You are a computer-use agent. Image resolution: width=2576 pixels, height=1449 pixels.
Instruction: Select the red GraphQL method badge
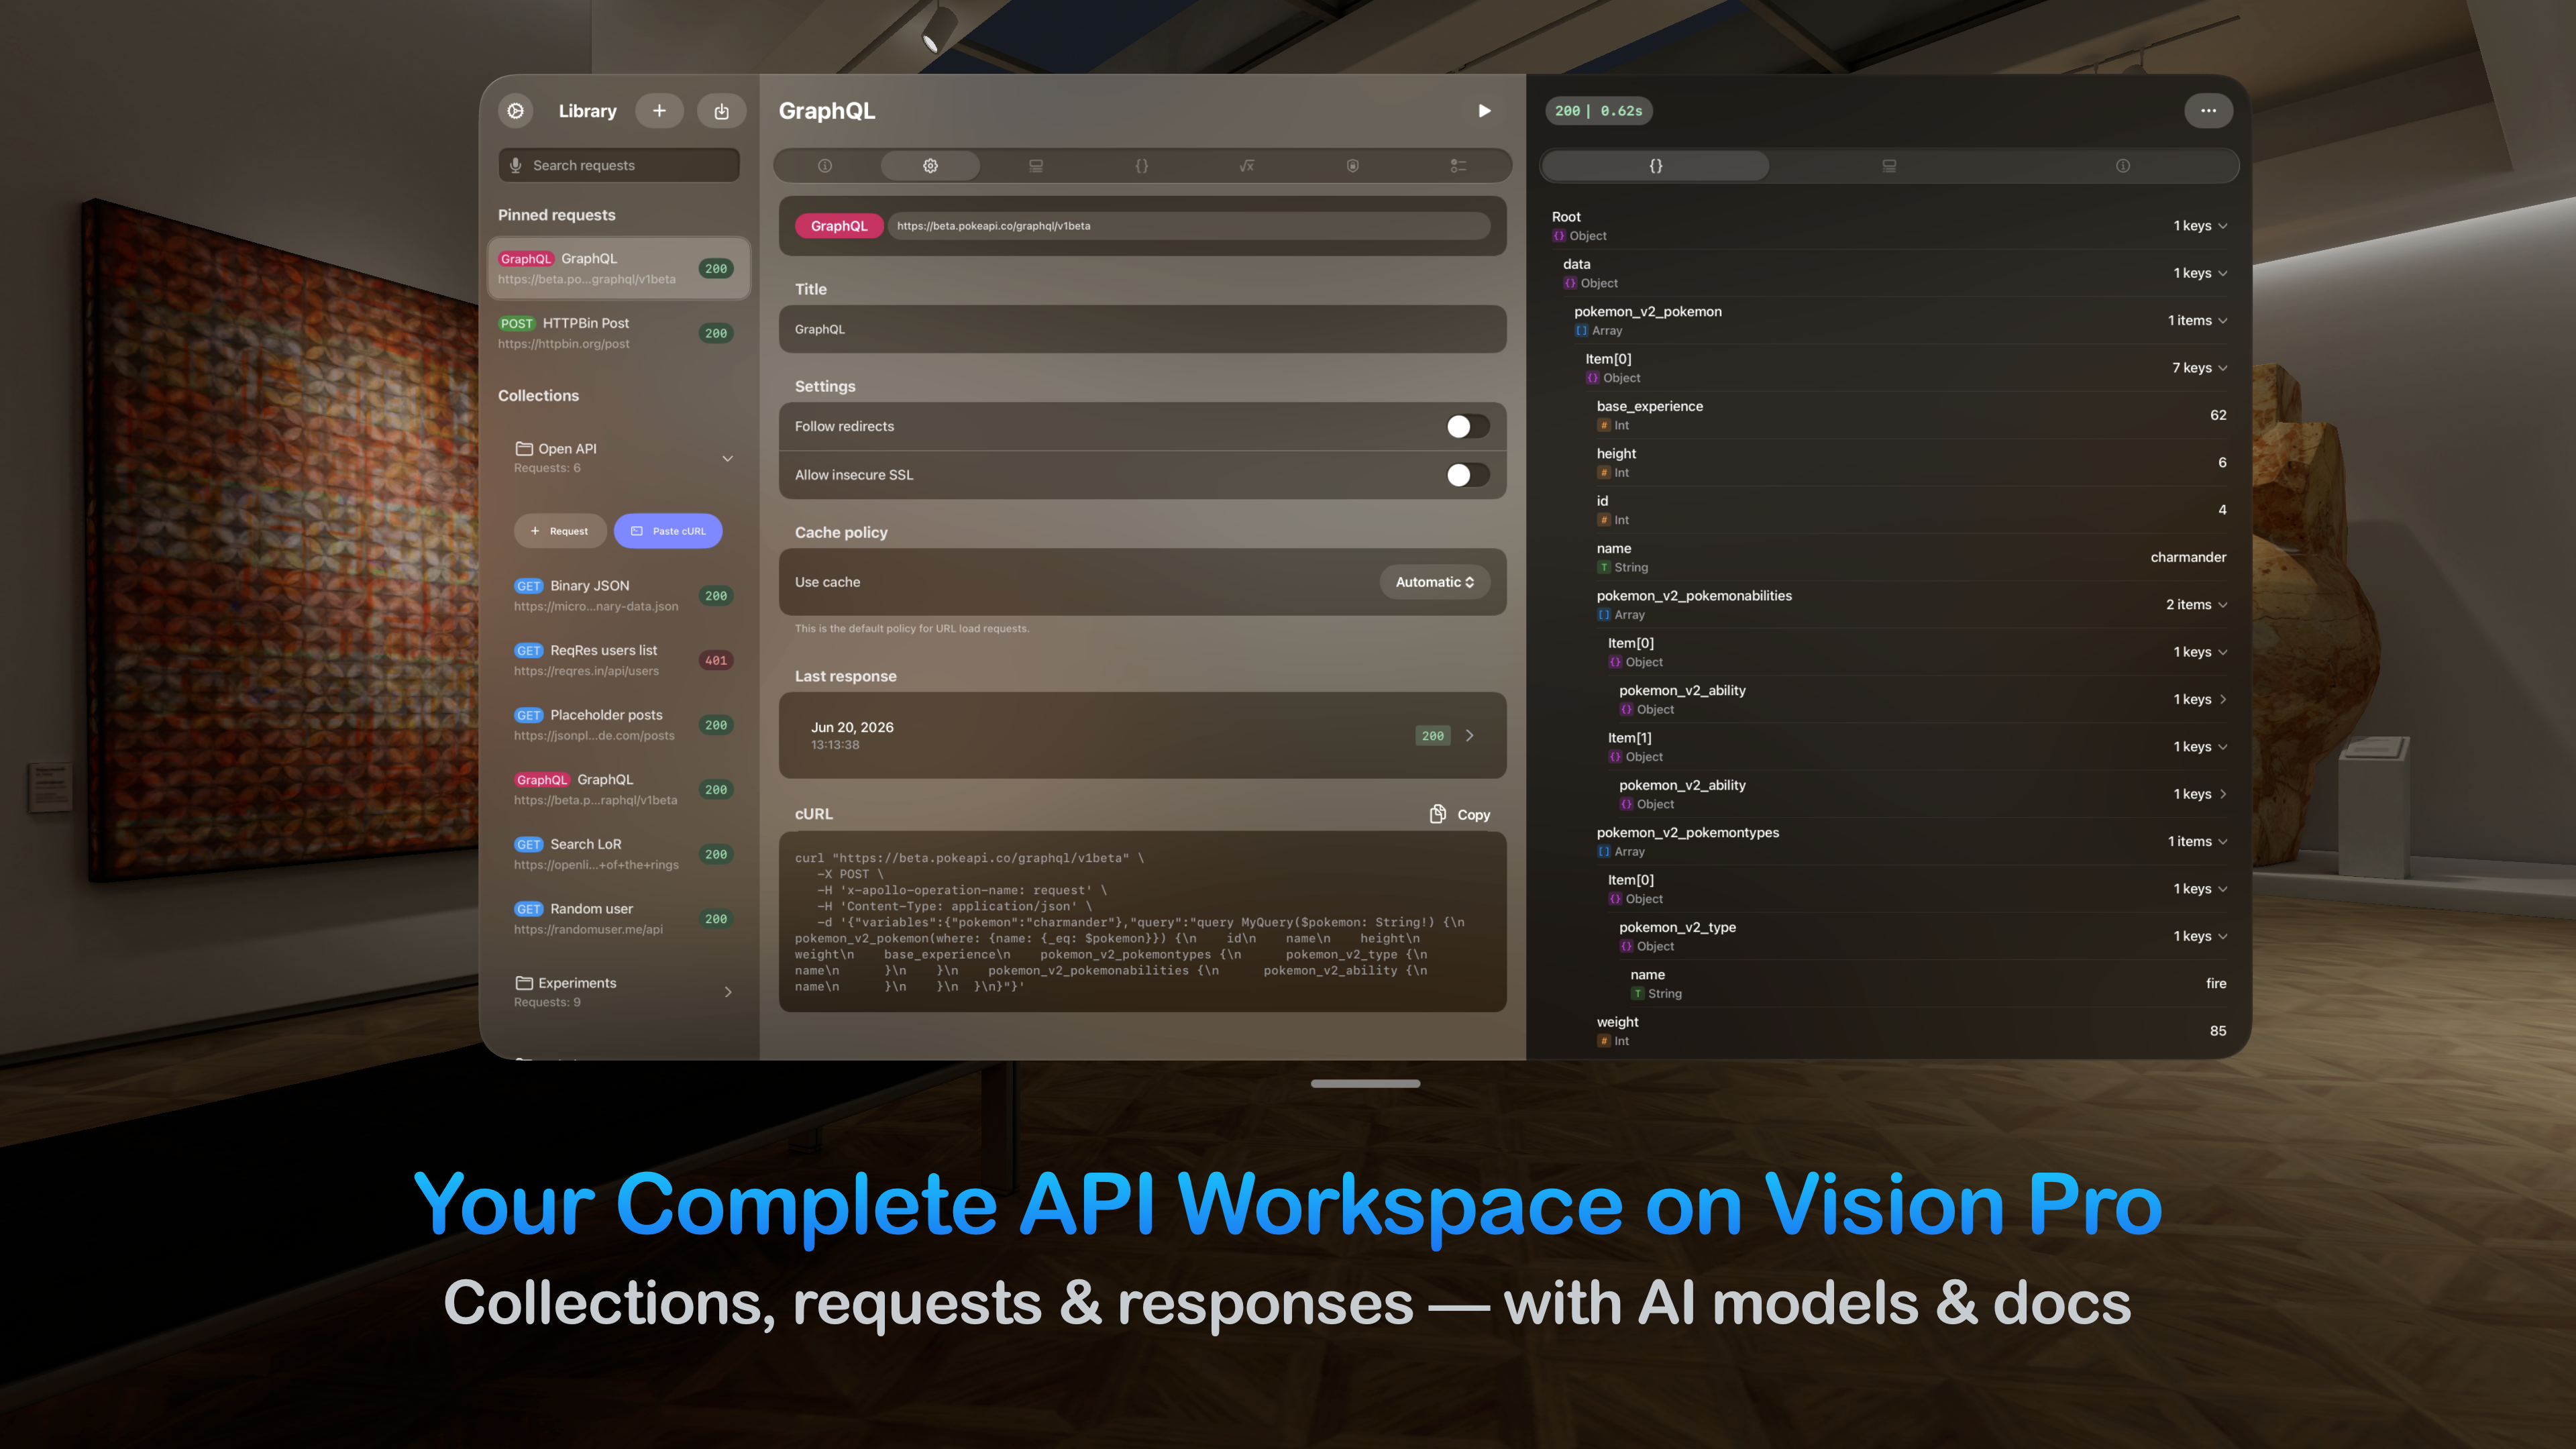point(839,226)
